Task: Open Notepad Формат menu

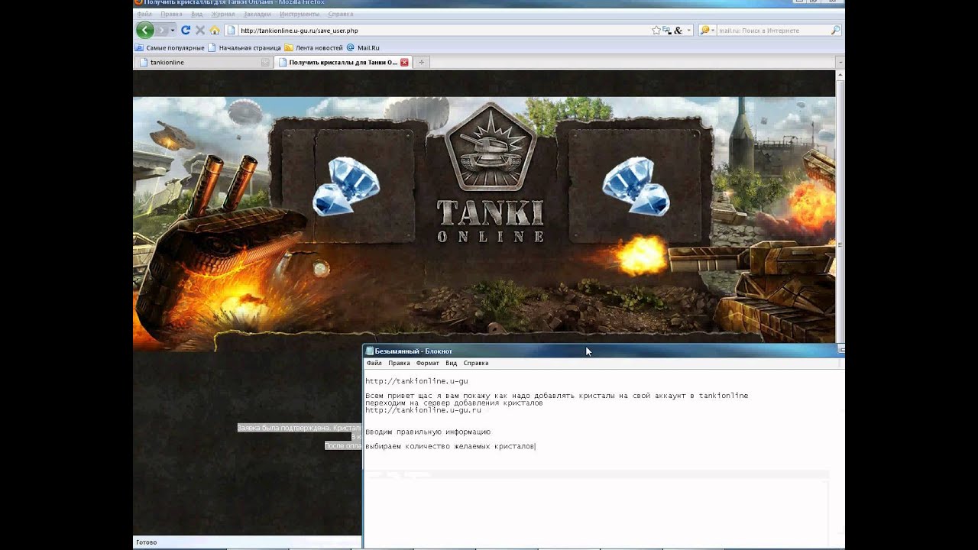Action: click(x=428, y=363)
